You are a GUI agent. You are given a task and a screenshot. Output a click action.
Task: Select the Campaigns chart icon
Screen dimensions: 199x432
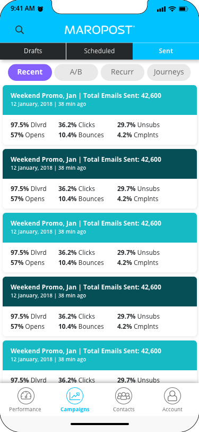(75, 396)
